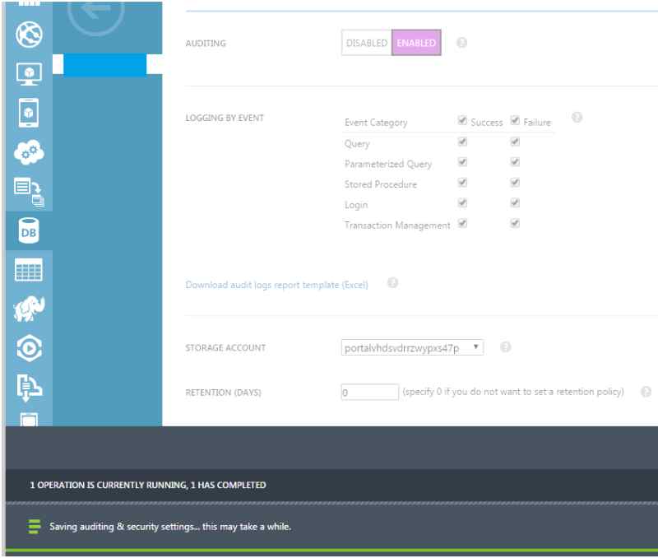
Task: Toggle Login failure checkbox
Action: click(515, 202)
